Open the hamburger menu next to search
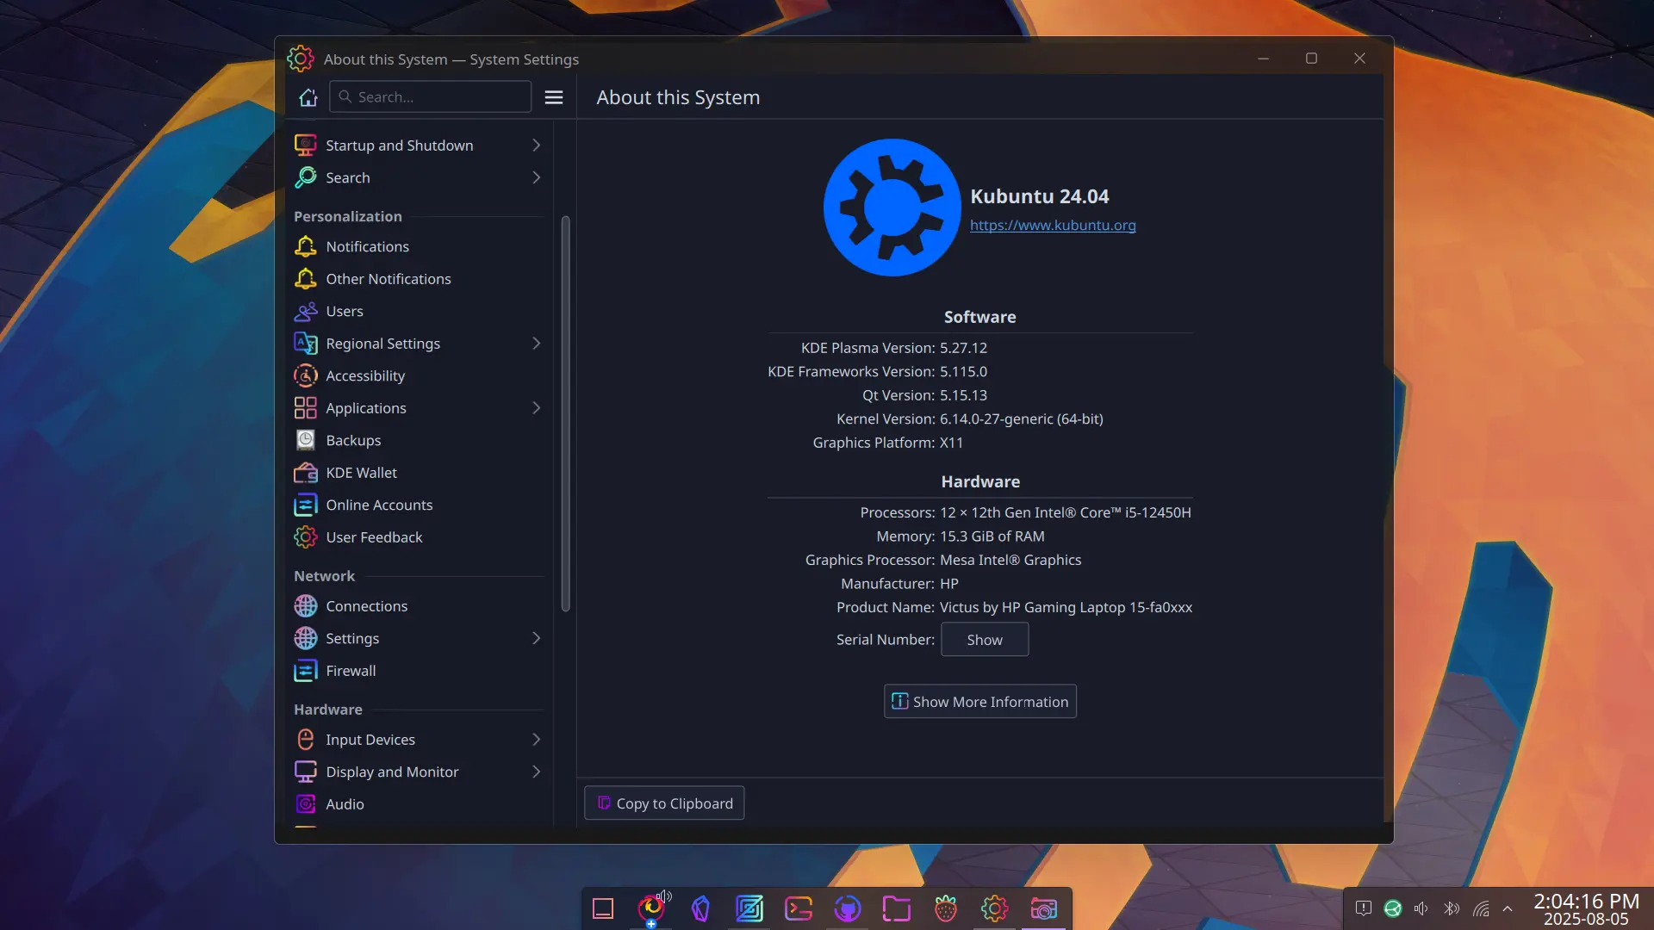The image size is (1654, 930). 554,97
